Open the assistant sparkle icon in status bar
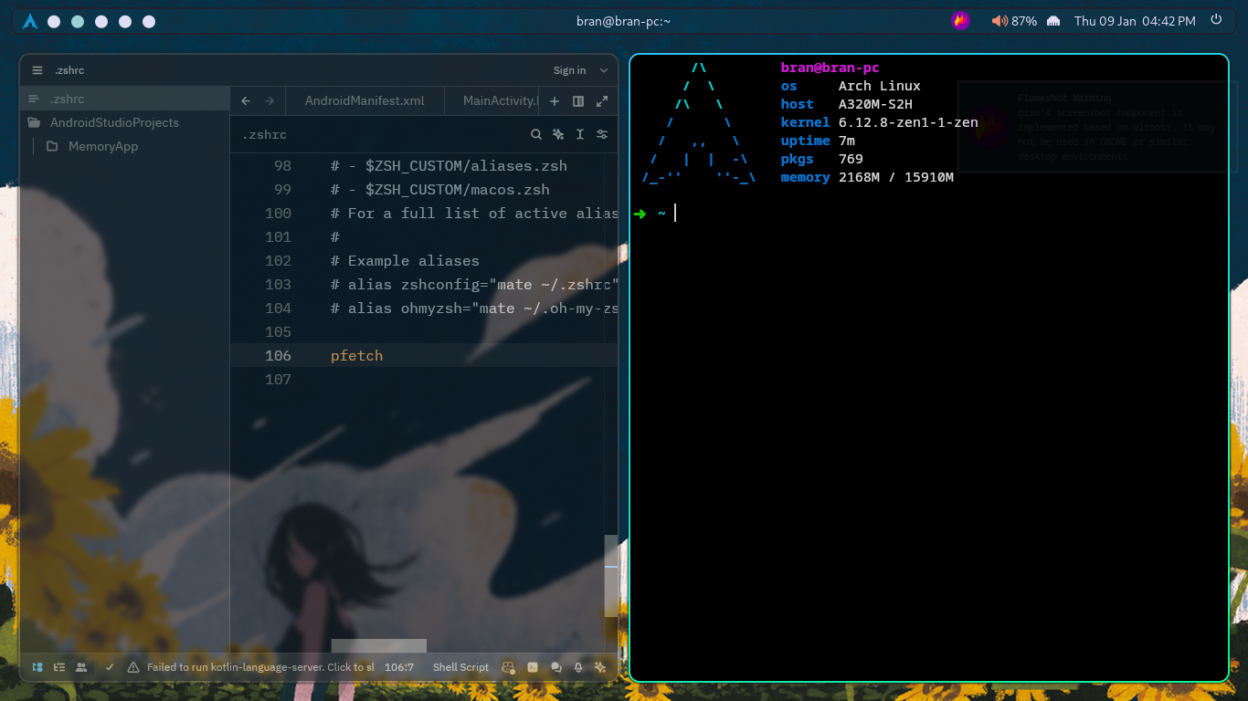This screenshot has height=701, width=1248. point(600,667)
